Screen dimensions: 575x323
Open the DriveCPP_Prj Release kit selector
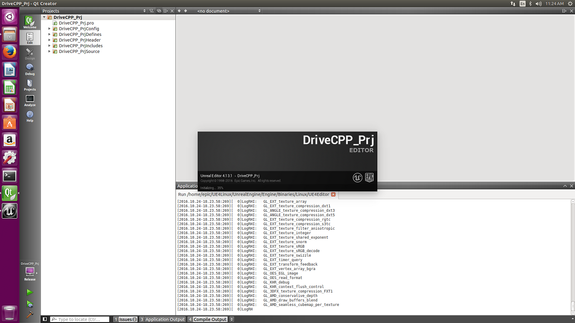coord(30,271)
